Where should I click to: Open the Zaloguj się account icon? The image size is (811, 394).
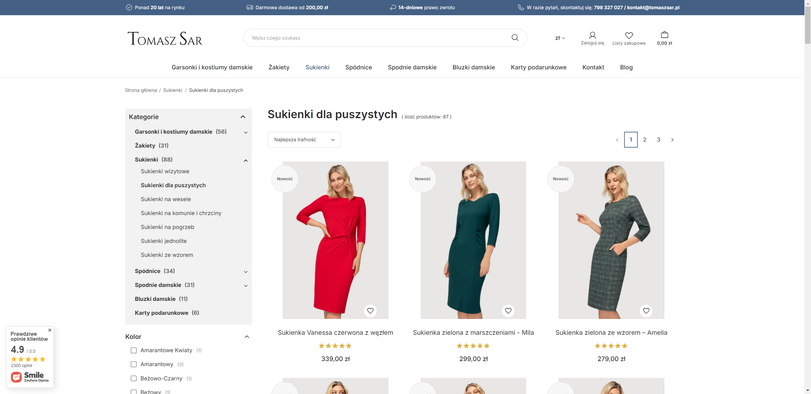coord(592,35)
